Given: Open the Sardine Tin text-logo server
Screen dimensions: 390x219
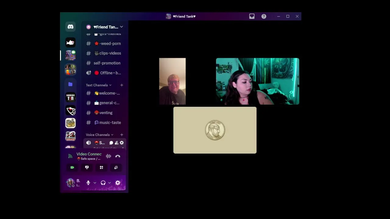Looking at the screenshot, I should click(x=70, y=97).
